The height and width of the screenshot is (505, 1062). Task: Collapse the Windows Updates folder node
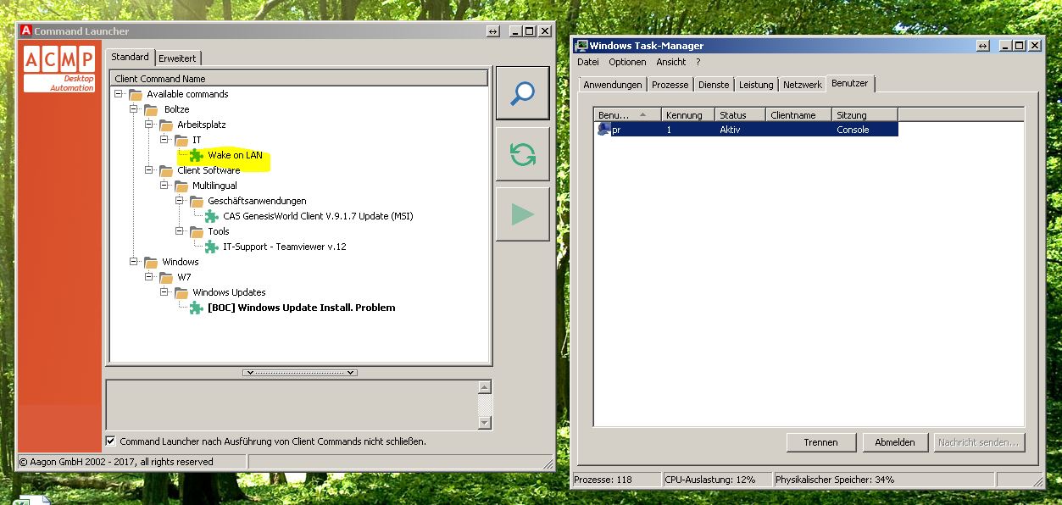click(x=164, y=292)
